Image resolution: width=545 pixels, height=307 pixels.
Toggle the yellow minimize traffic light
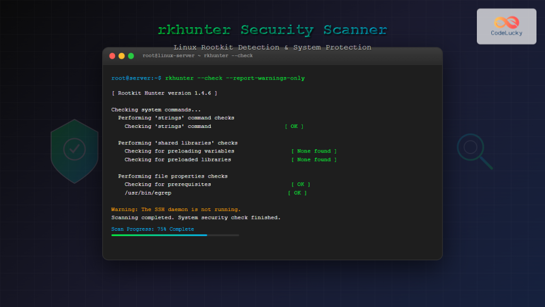click(x=120, y=55)
